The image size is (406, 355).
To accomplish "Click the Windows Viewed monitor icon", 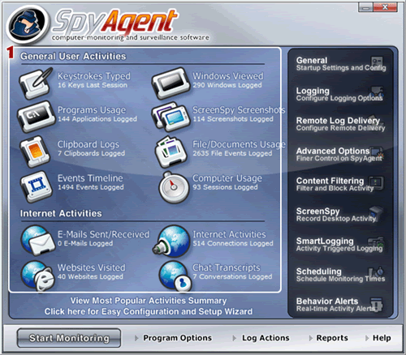I will coord(170,83).
